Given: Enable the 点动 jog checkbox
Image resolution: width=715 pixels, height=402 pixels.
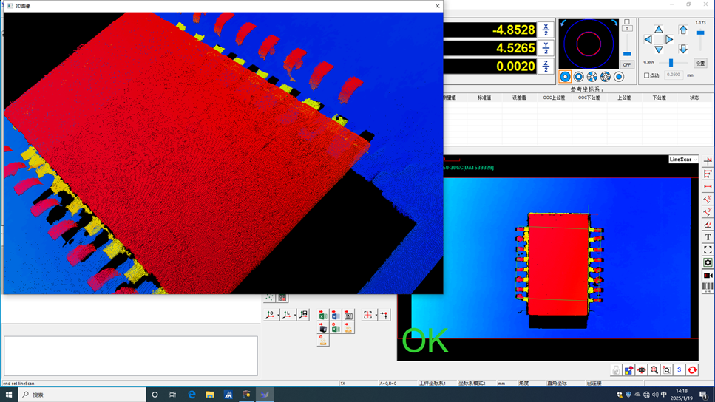Looking at the screenshot, I should [647, 75].
